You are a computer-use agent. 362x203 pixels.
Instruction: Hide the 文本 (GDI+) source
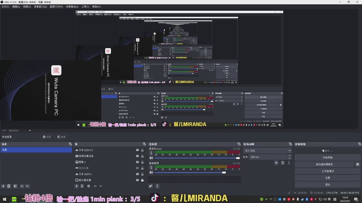(x=138, y=174)
